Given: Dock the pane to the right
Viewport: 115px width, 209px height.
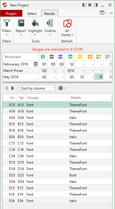Looking at the screenshot, I should 96,5.
